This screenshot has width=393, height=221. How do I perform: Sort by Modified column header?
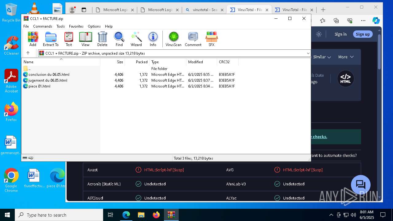pos(202,62)
